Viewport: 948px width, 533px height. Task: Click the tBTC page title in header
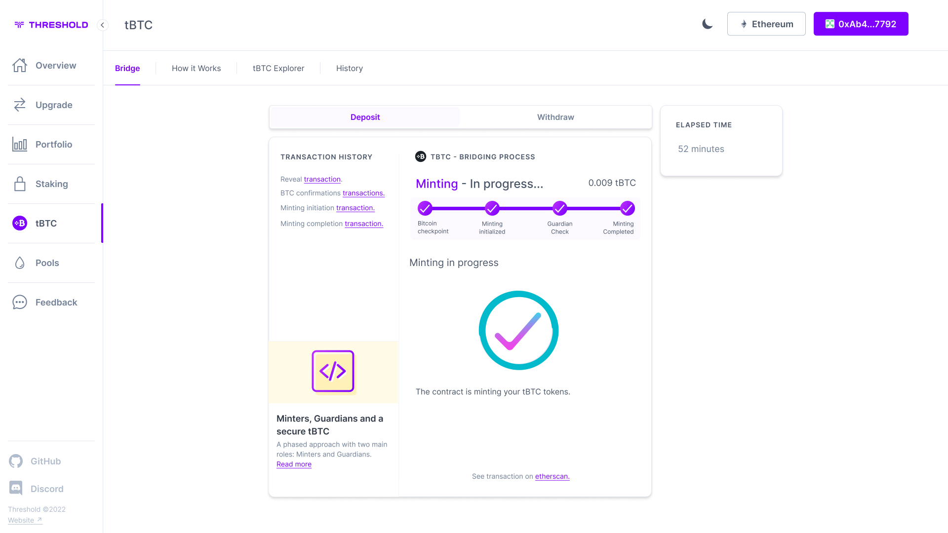[138, 25]
